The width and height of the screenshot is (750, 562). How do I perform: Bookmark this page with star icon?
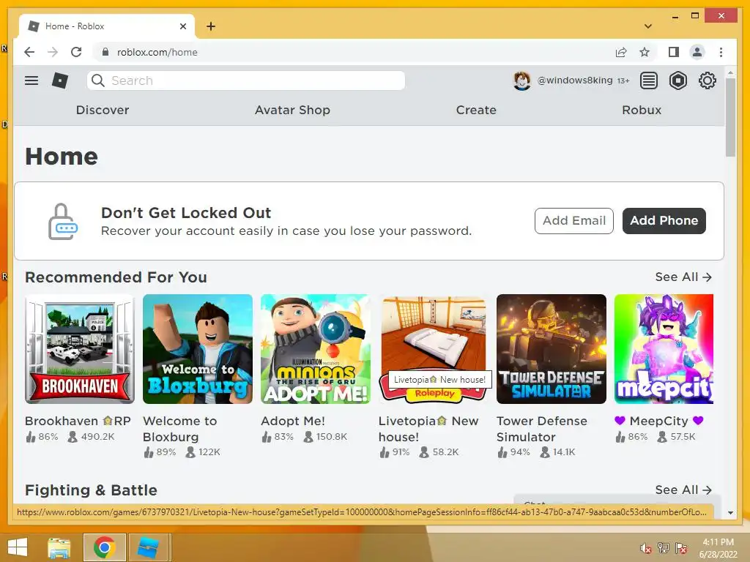tap(645, 52)
